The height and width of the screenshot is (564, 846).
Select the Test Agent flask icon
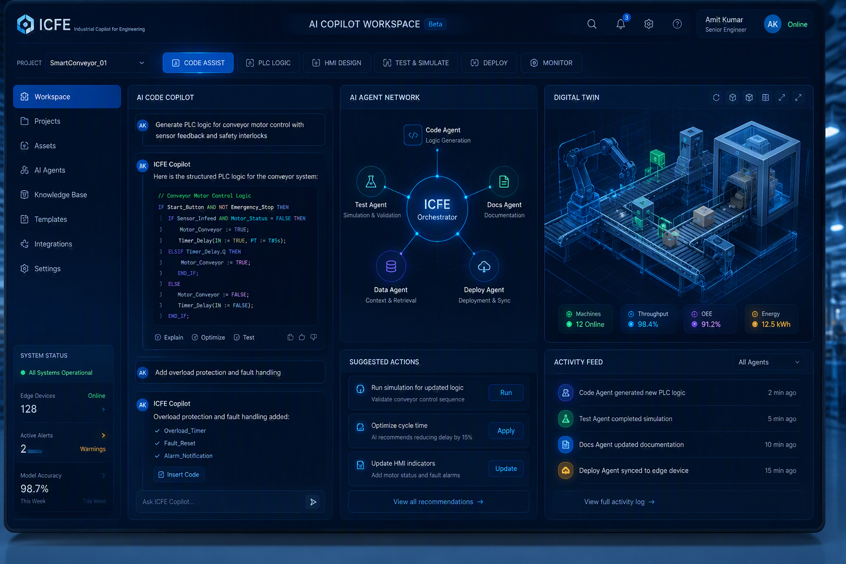tap(371, 181)
